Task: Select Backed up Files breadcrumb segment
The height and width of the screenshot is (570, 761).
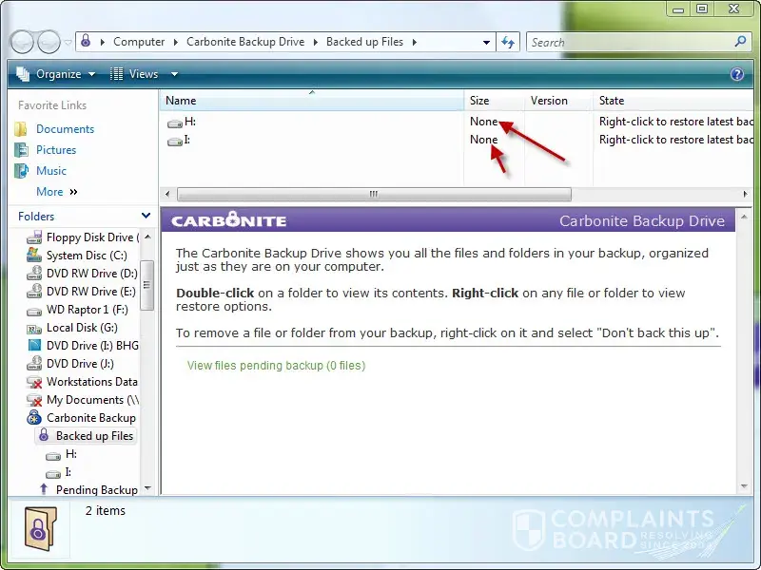Action: [364, 42]
